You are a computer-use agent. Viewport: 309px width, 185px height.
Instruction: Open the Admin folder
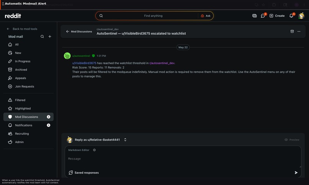pyautogui.click(x=28, y=142)
